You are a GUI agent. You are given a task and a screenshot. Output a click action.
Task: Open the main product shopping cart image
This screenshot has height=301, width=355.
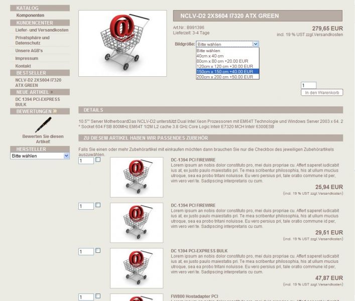click(x=123, y=43)
